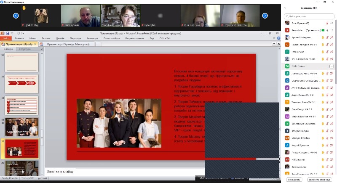Viewport: 337px width, 183px height.
Task: Open the Главная ribbon tab
Action: (x=19, y=38)
